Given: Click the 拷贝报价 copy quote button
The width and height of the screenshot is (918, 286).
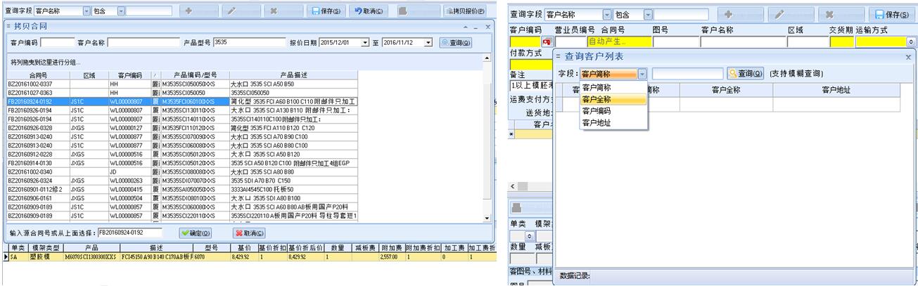Looking at the screenshot, I should point(464,11).
